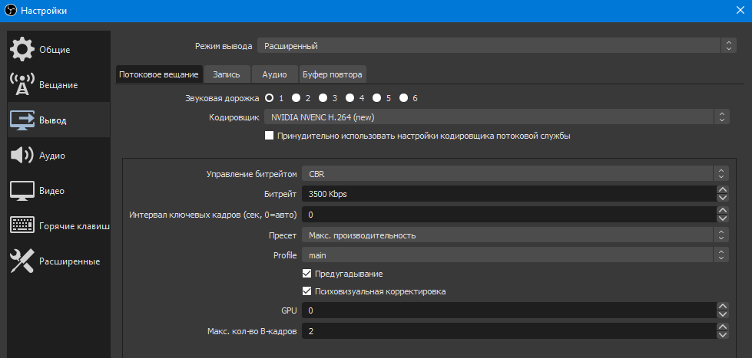752x358 pixels.
Task: Select audio track radio button 3
Action: (323, 97)
